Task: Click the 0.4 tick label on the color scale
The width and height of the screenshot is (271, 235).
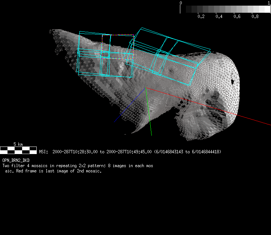Action: [219, 16]
